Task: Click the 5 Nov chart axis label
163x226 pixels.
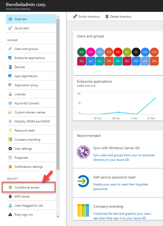Action: point(134,118)
